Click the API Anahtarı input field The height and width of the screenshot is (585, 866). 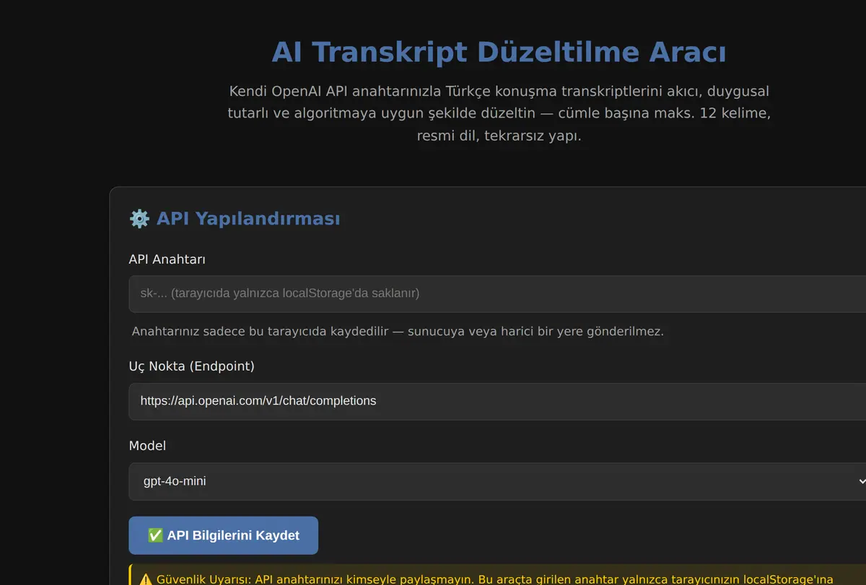(497, 294)
